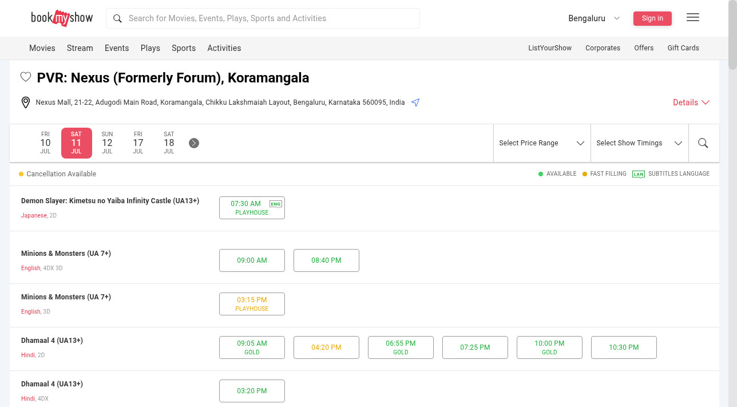Open the hamburger menu icon
The height and width of the screenshot is (407, 737).
click(x=693, y=18)
